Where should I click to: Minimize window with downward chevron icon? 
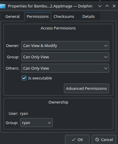point(100,6)
